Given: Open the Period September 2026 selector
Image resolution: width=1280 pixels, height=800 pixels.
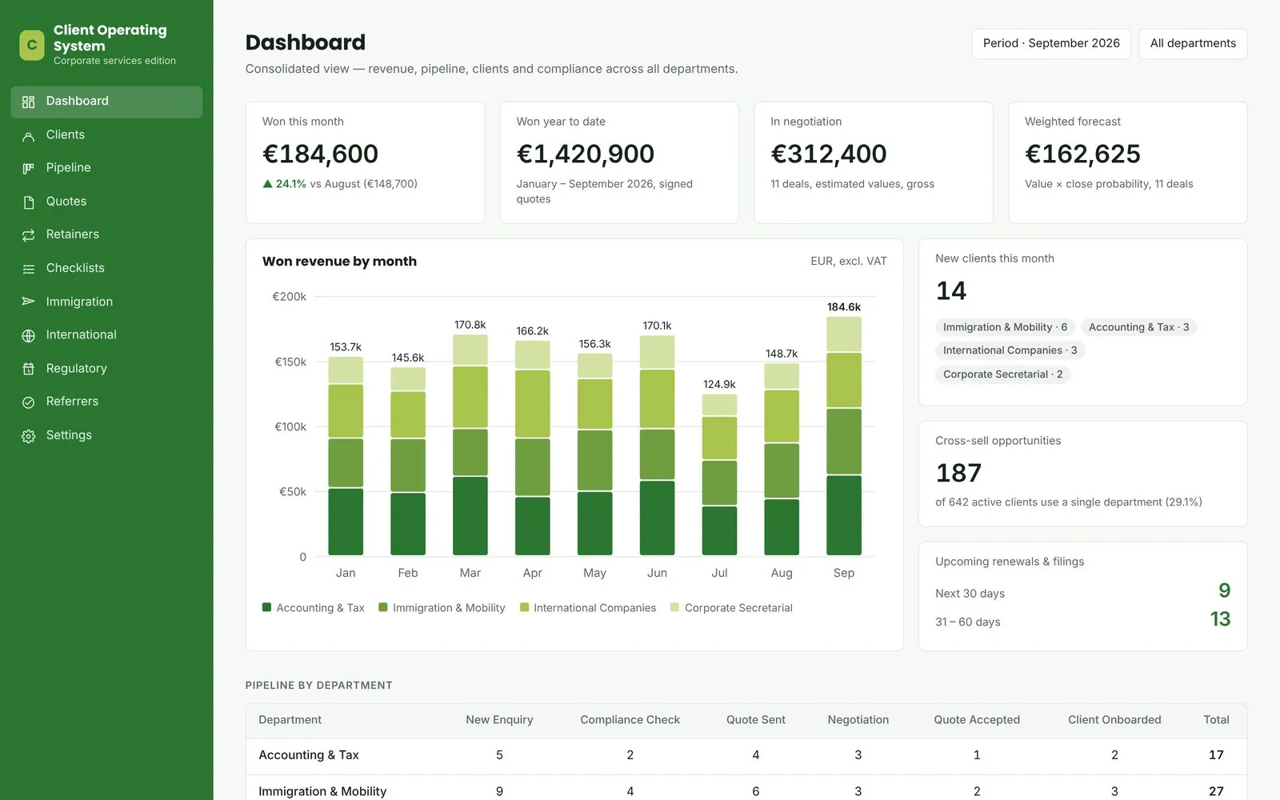Looking at the screenshot, I should pos(1051,43).
